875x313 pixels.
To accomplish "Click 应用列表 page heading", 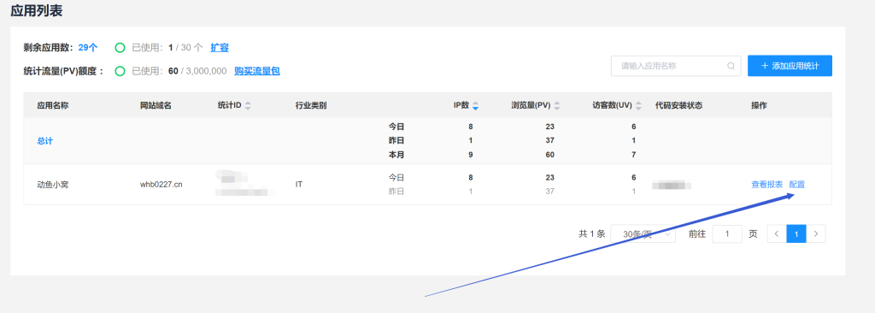I will [x=36, y=9].
